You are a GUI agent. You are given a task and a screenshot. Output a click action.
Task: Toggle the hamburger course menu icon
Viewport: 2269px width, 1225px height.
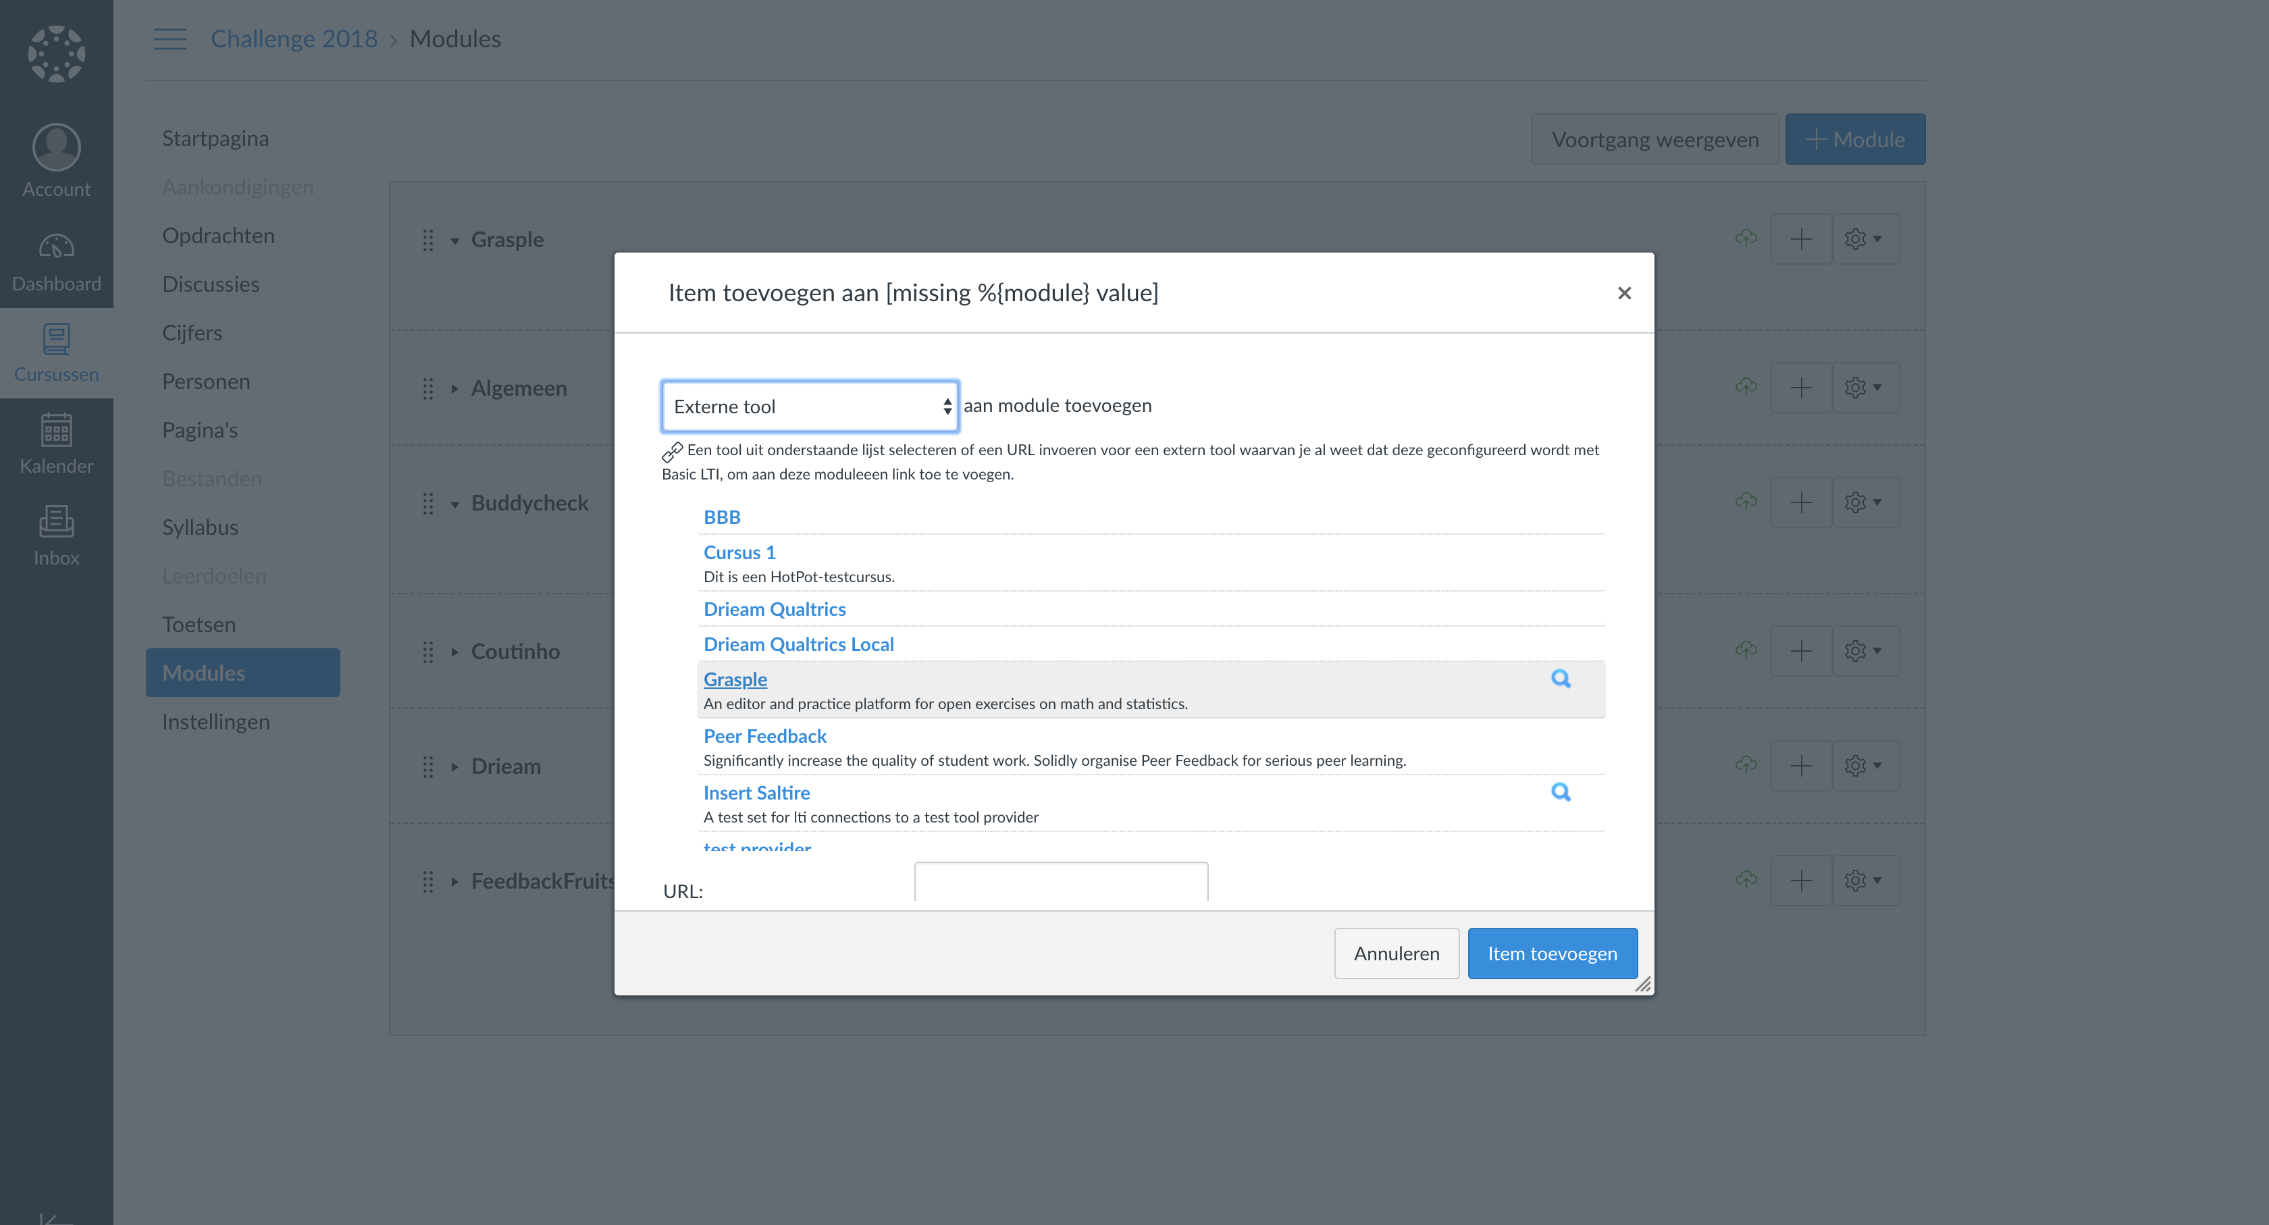click(x=170, y=38)
